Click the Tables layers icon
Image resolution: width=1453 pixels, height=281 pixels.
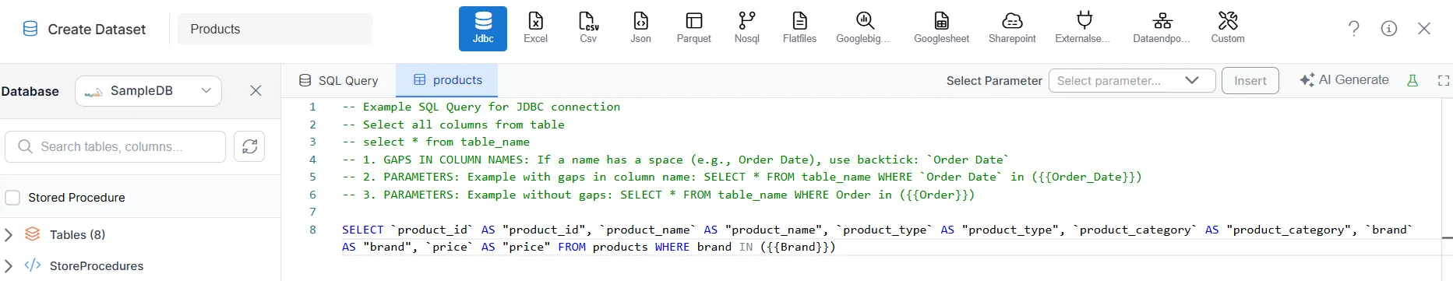click(x=32, y=234)
